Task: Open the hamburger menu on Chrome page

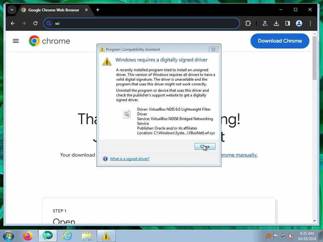Action: coord(16,41)
